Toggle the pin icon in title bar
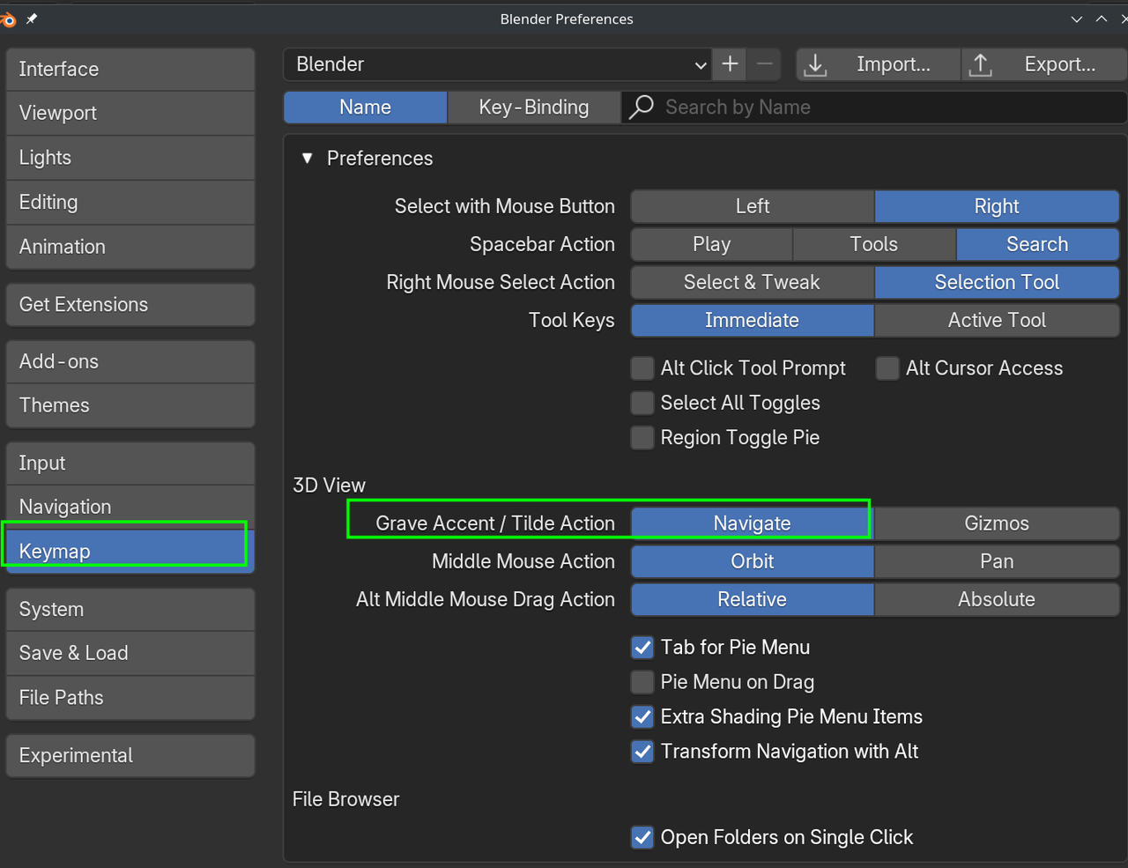Viewport: 1128px width, 868px height. tap(32, 19)
